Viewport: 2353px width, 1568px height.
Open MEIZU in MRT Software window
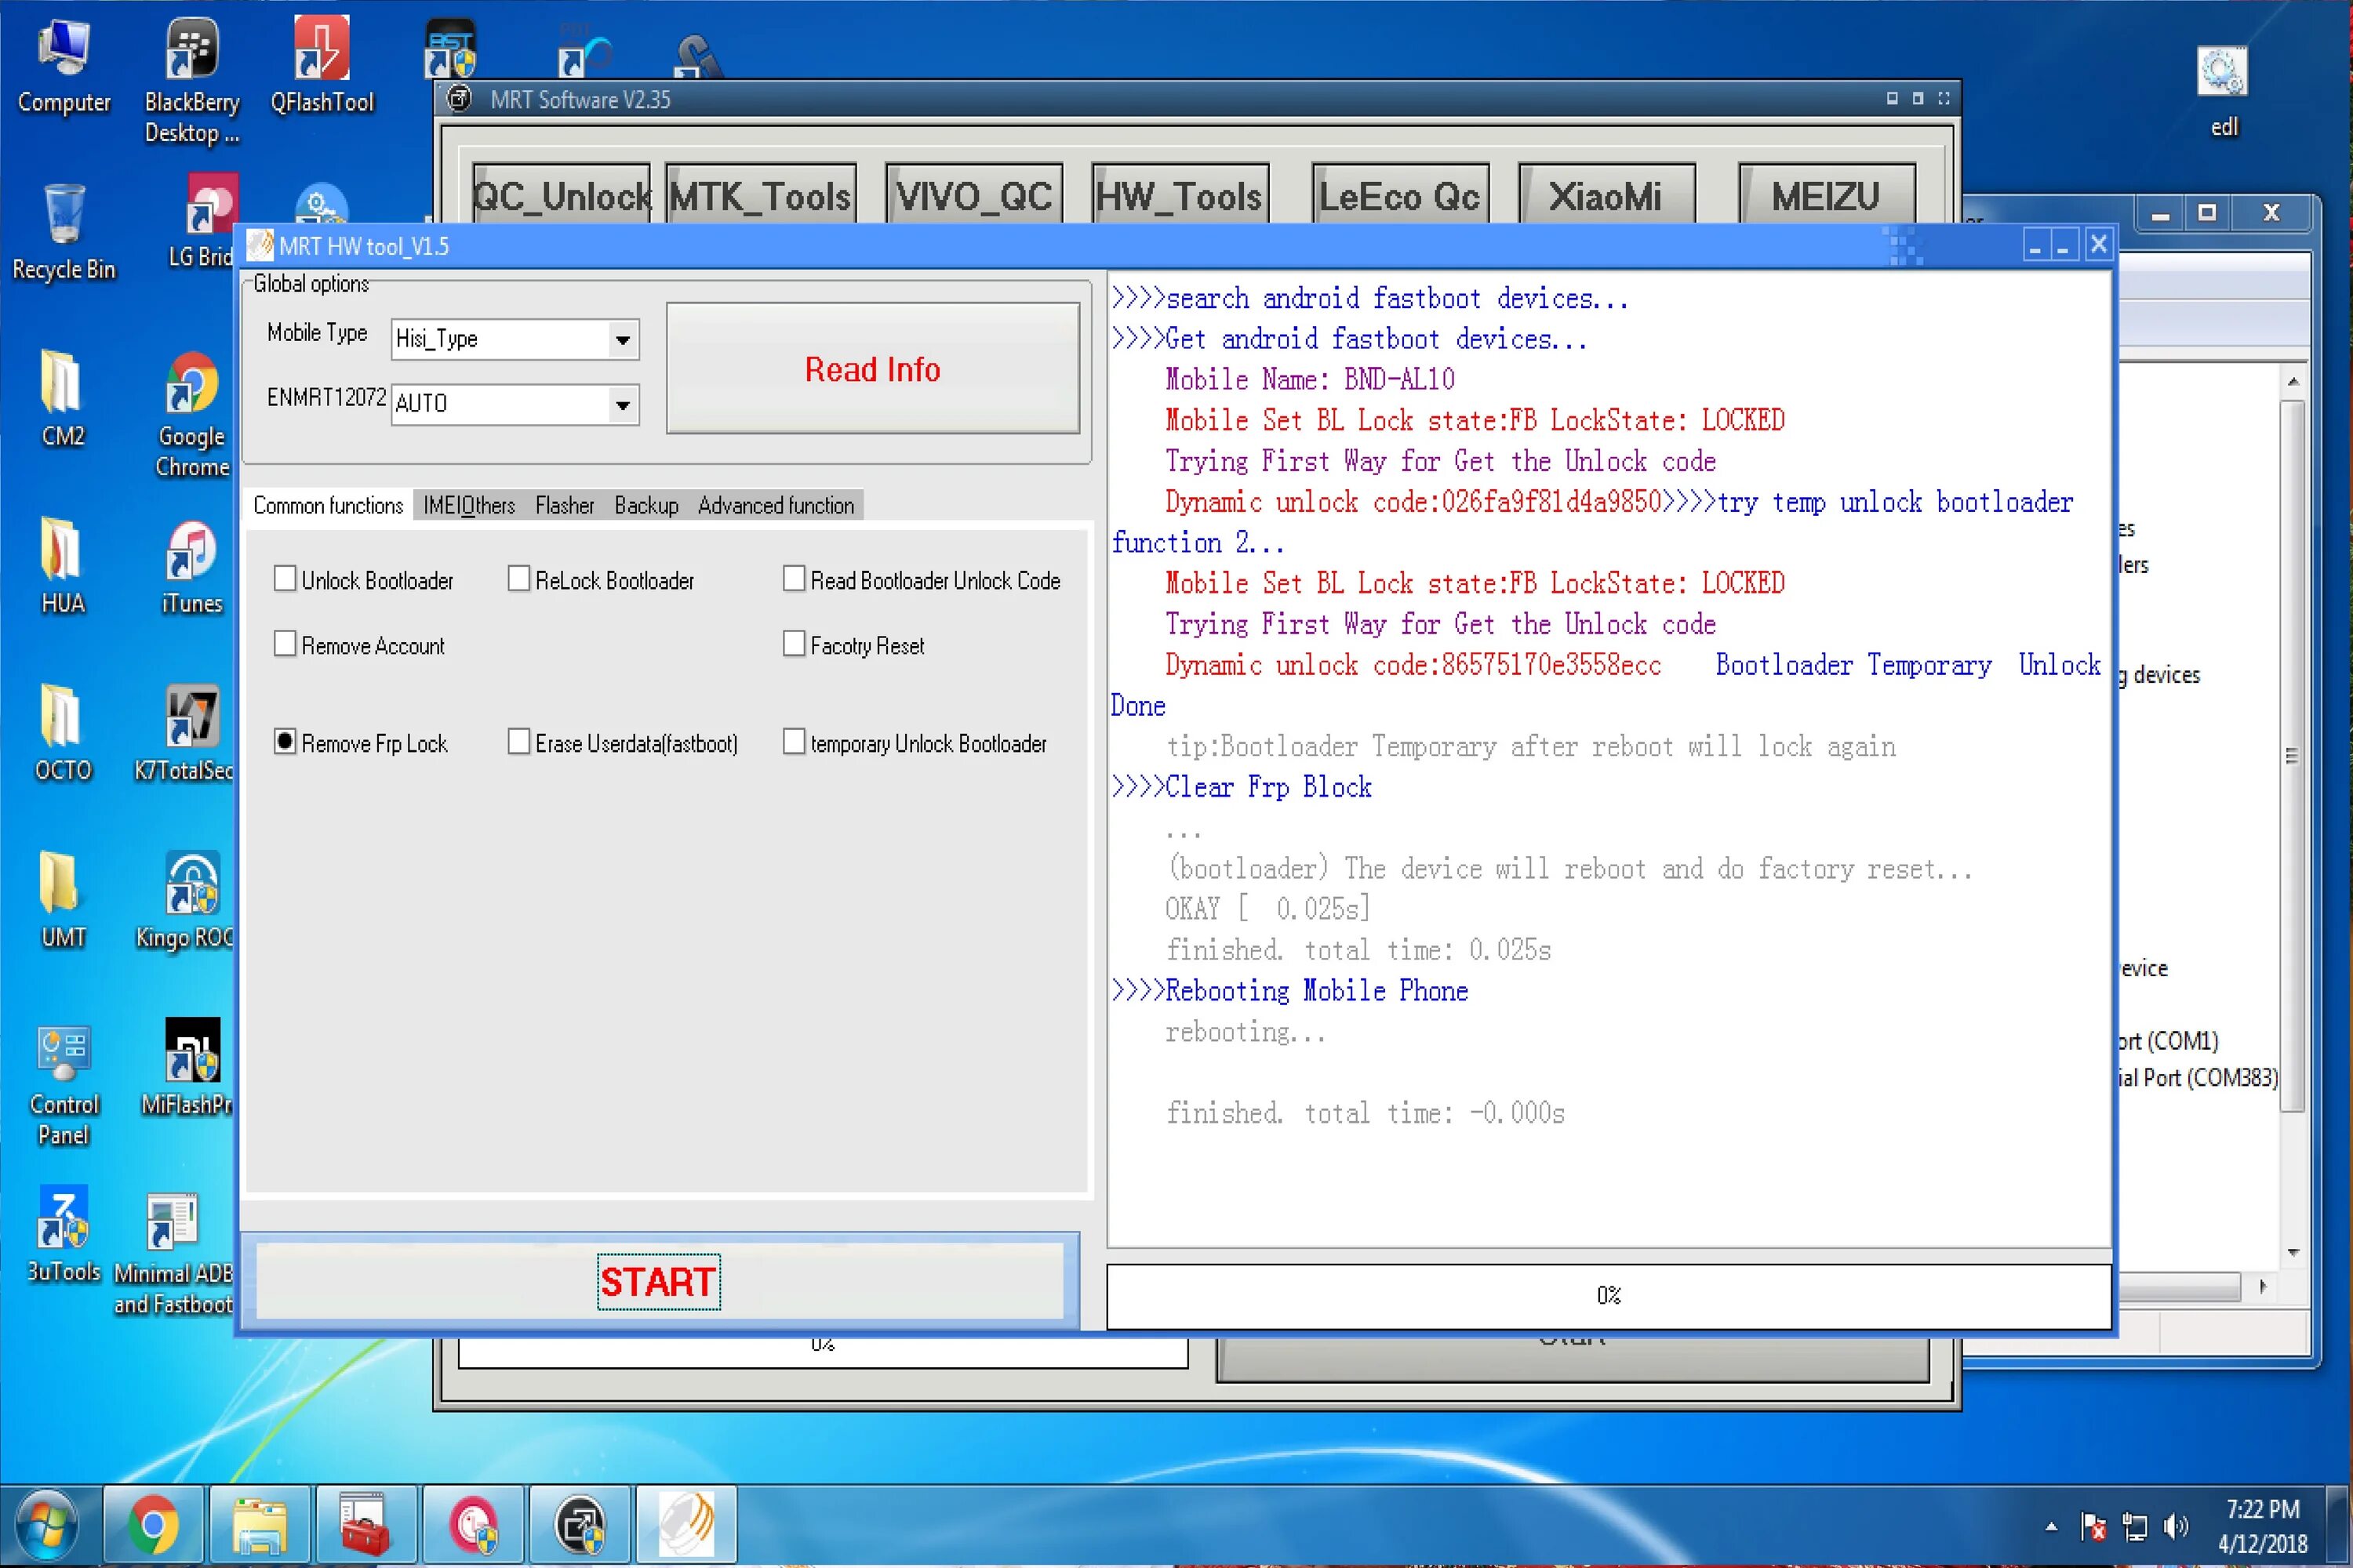[x=1827, y=195]
